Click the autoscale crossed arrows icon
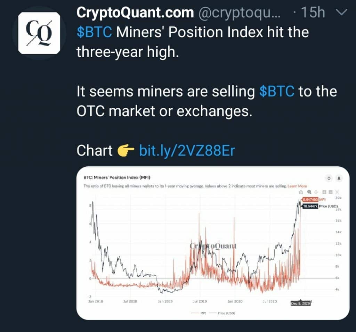The height and width of the screenshot is (332, 356). click(337, 192)
